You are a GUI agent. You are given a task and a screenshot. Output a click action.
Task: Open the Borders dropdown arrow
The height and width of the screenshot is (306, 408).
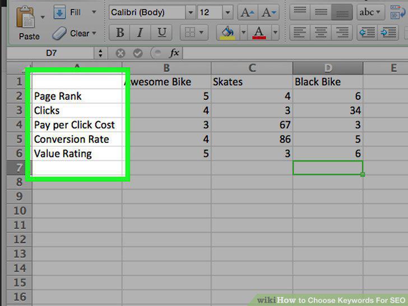[202, 33]
